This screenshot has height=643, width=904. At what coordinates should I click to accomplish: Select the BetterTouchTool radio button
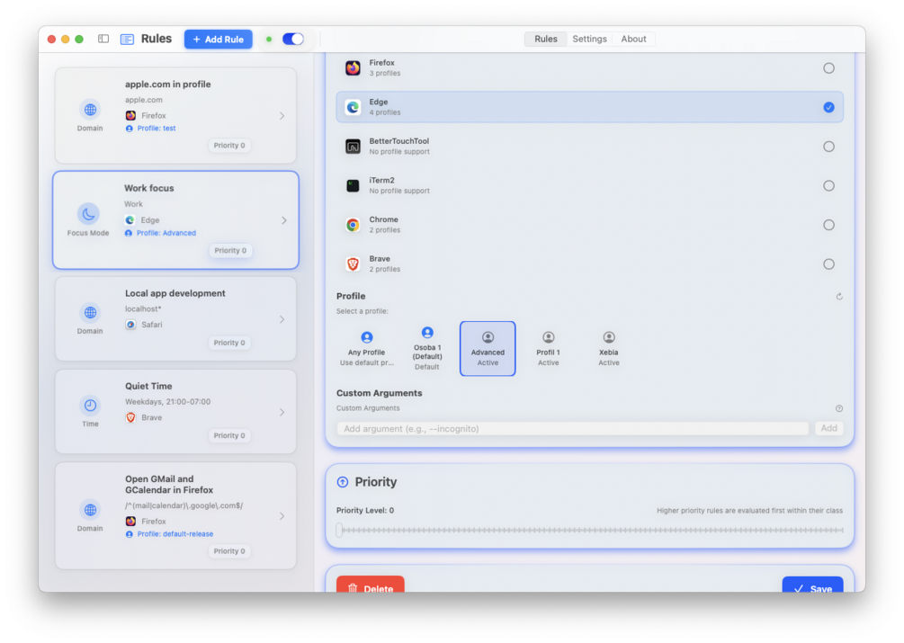point(828,147)
